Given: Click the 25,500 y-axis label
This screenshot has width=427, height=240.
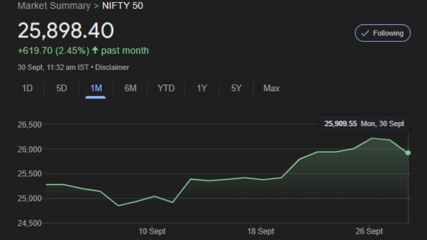Looking at the screenshot, I should click(x=29, y=174).
